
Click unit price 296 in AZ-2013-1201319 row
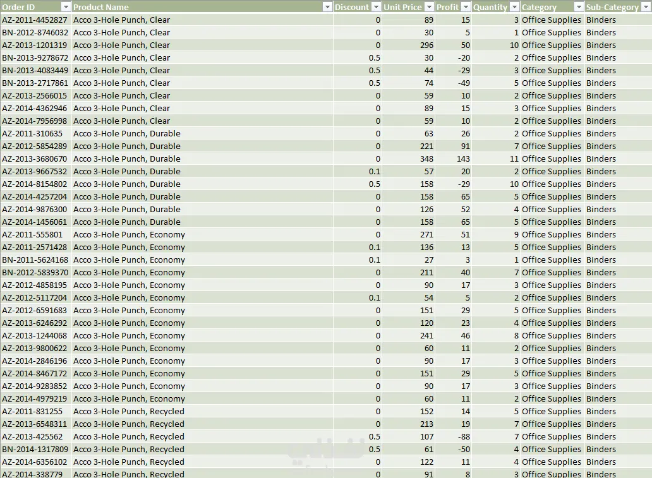426,45
